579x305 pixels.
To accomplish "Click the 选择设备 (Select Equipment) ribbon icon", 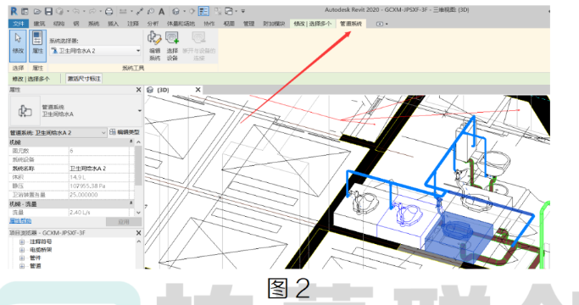I will click(172, 46).
